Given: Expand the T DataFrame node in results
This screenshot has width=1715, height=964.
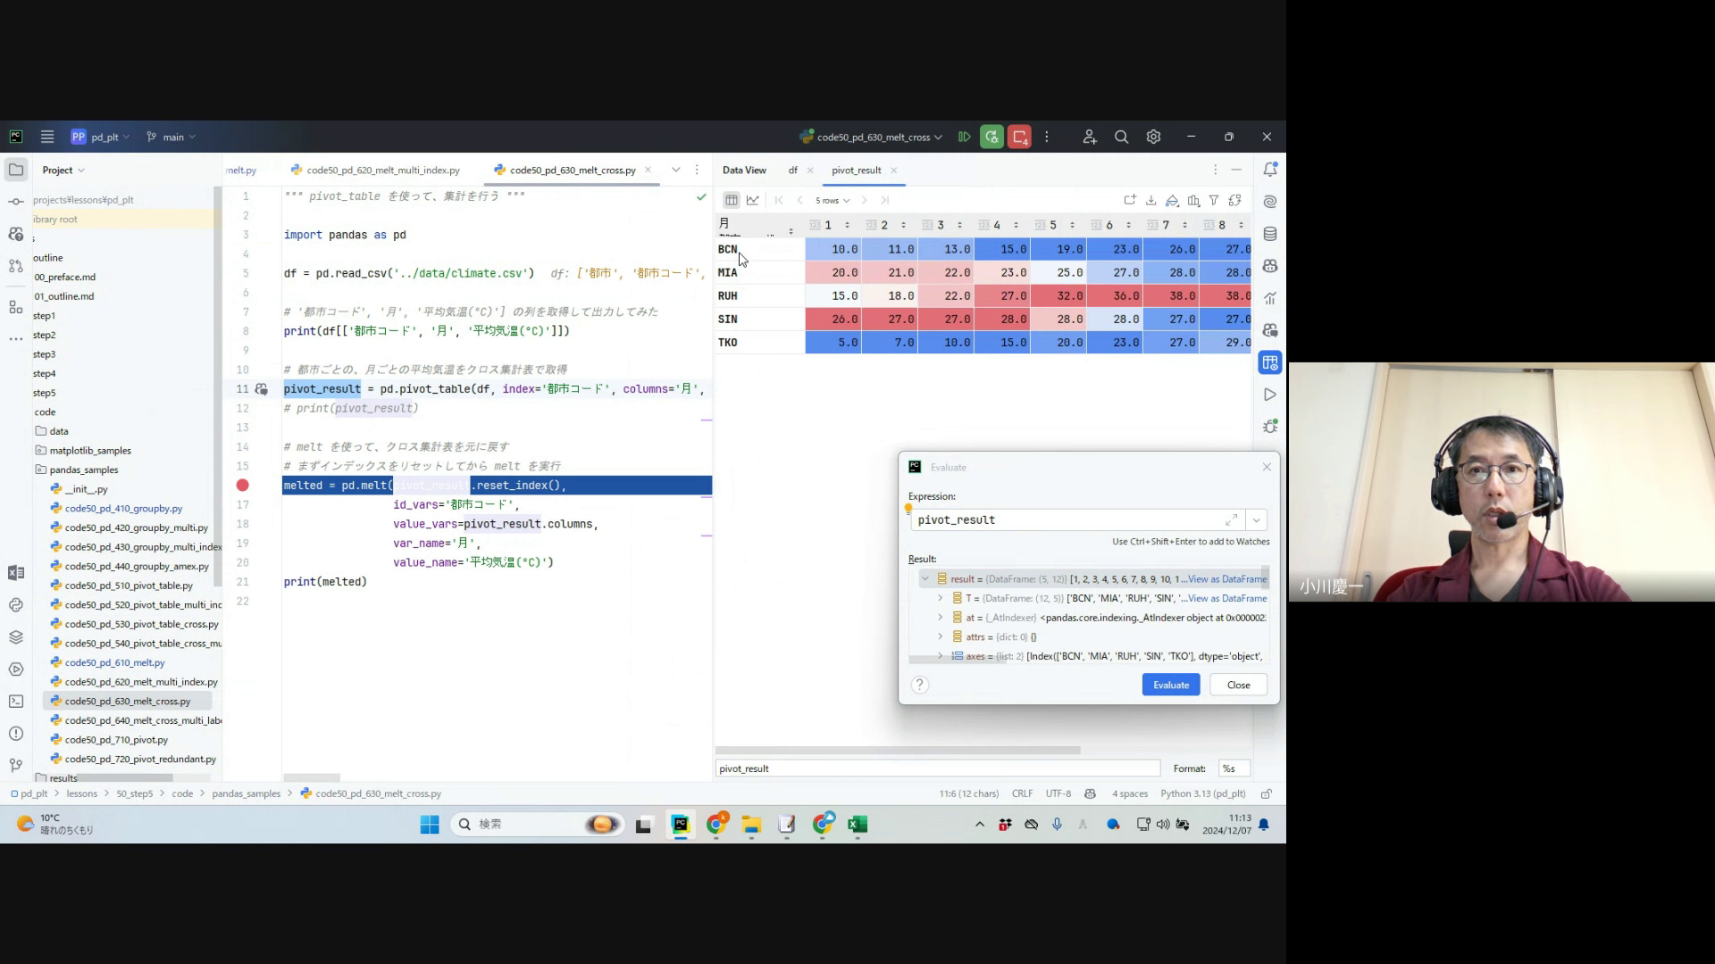Looking at the screenshot, I should pos(941,598).
